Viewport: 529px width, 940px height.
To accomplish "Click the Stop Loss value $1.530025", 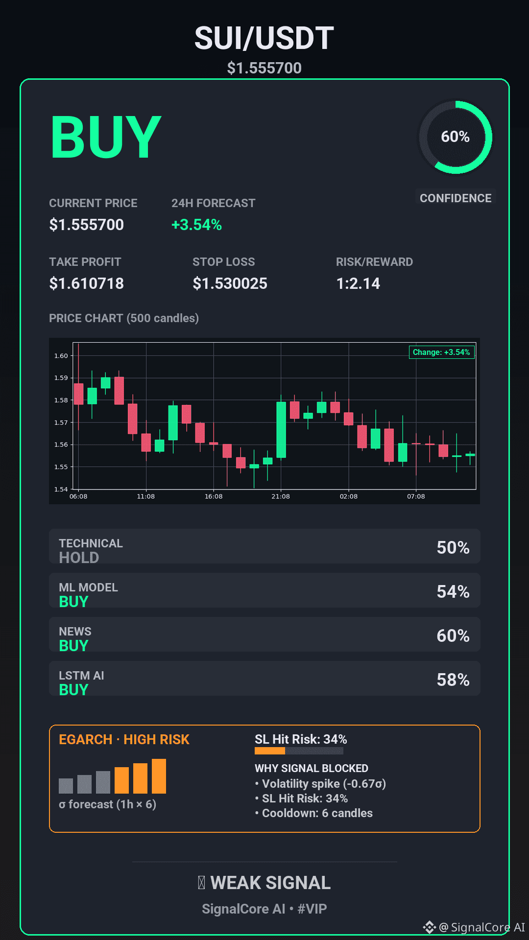I will (230, 283).
